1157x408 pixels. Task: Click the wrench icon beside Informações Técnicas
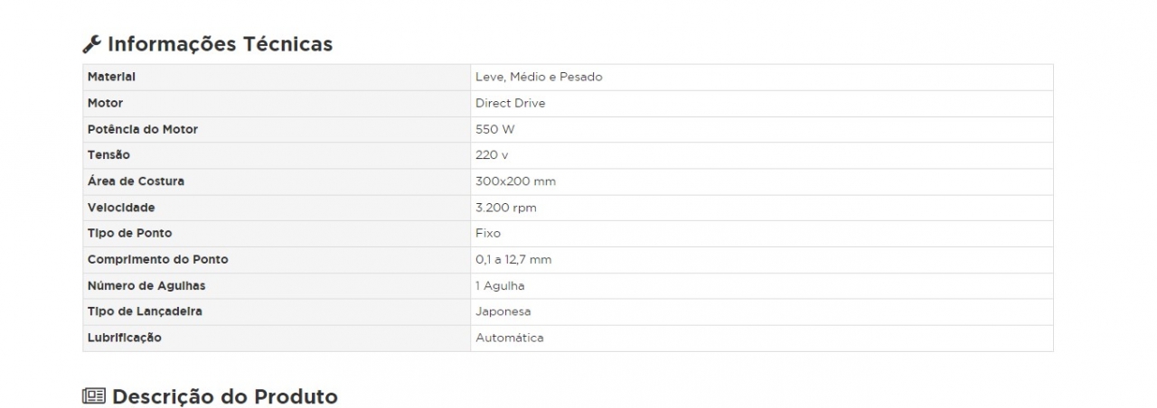tap(92, 44)
